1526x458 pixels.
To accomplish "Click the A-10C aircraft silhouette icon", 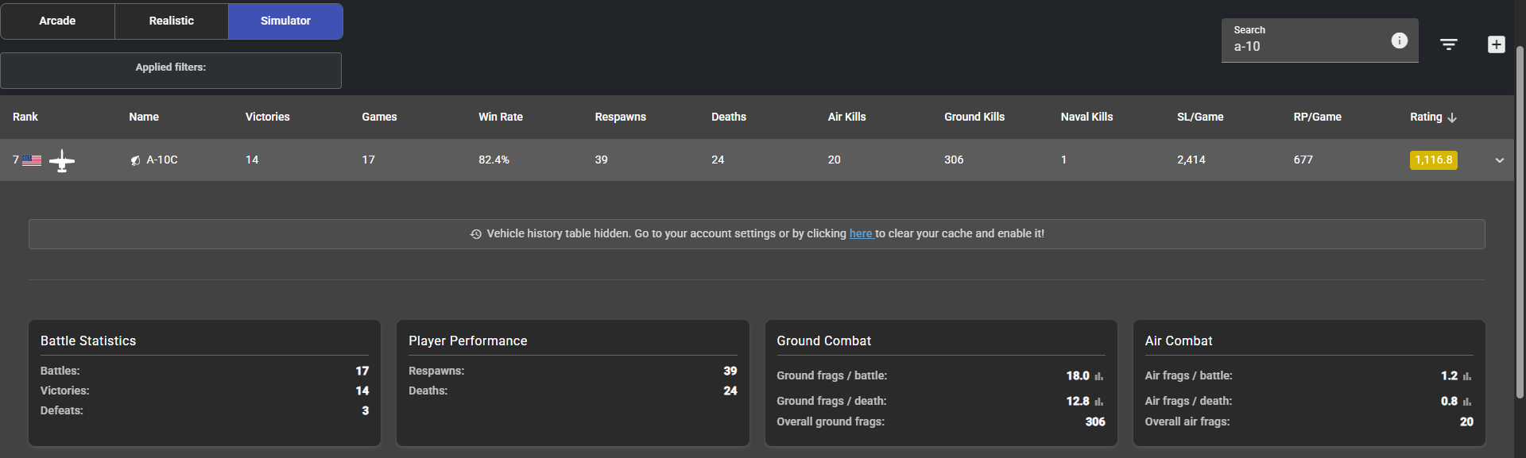I will 62,160.
